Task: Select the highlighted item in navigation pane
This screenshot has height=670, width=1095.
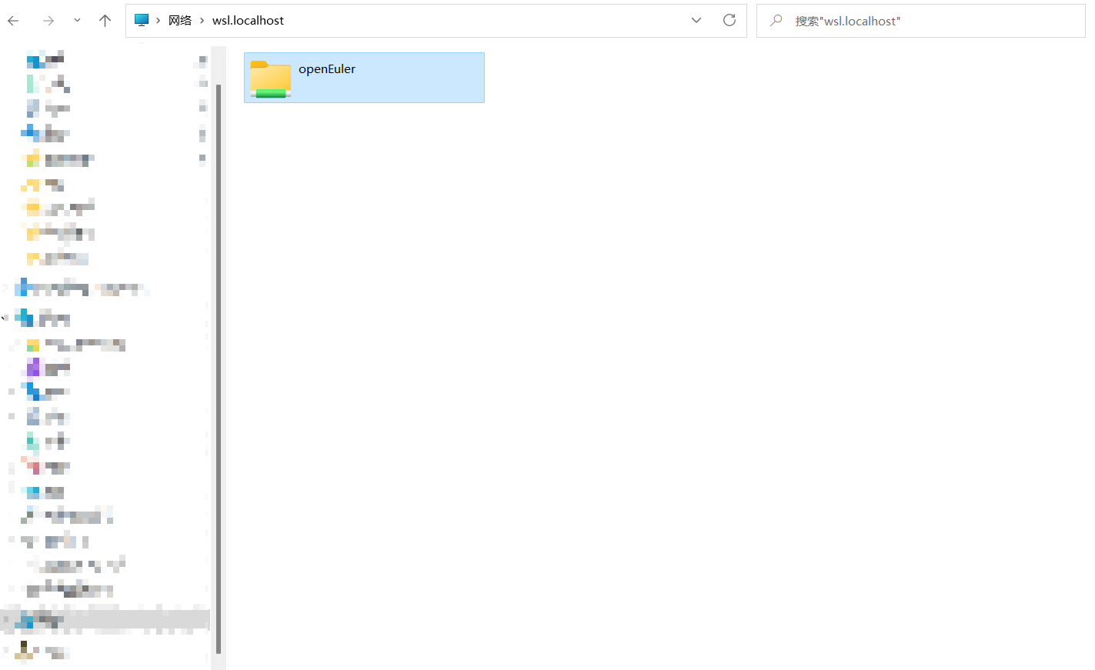Action: point(105,619)
